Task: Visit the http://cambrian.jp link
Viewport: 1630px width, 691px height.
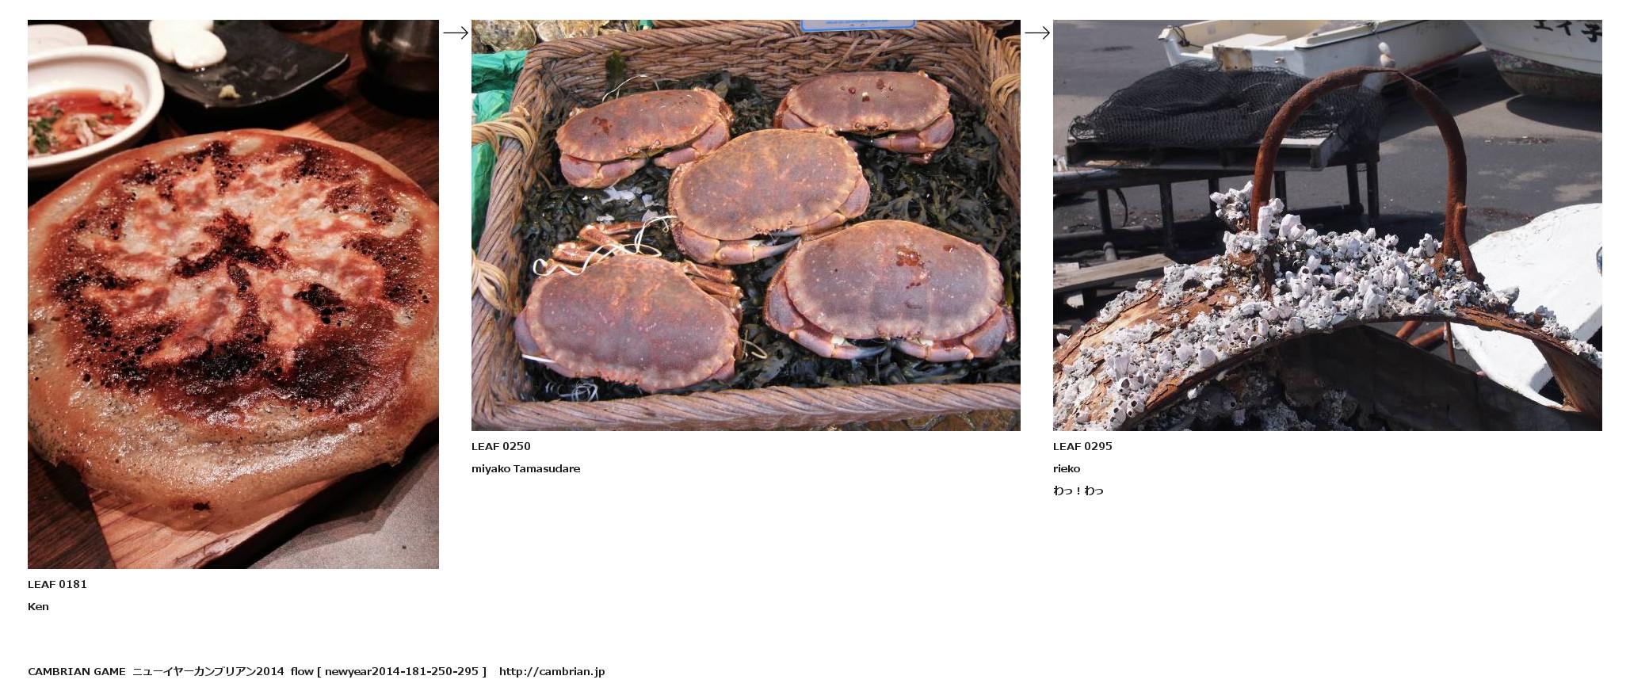Action: tap(552, 671)
